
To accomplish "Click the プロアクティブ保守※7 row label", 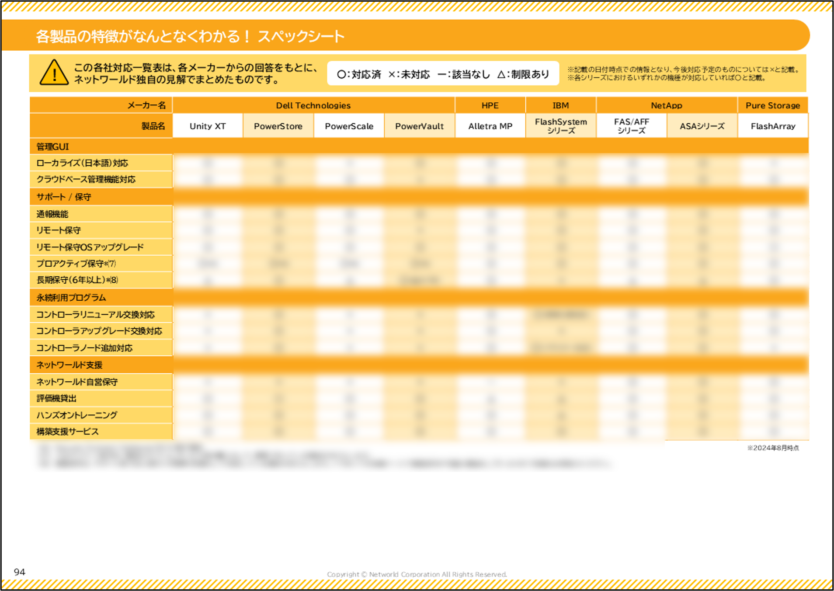I will pyautogui.click(x=101, y=264).
